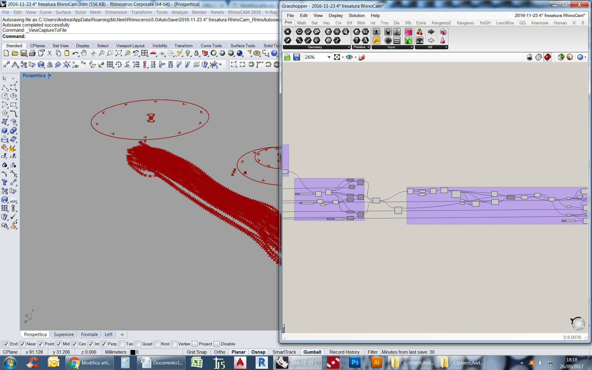Switch to Curve Tools toolbar tab
This screenshot has width=592, height=370.
click(211, 46)
